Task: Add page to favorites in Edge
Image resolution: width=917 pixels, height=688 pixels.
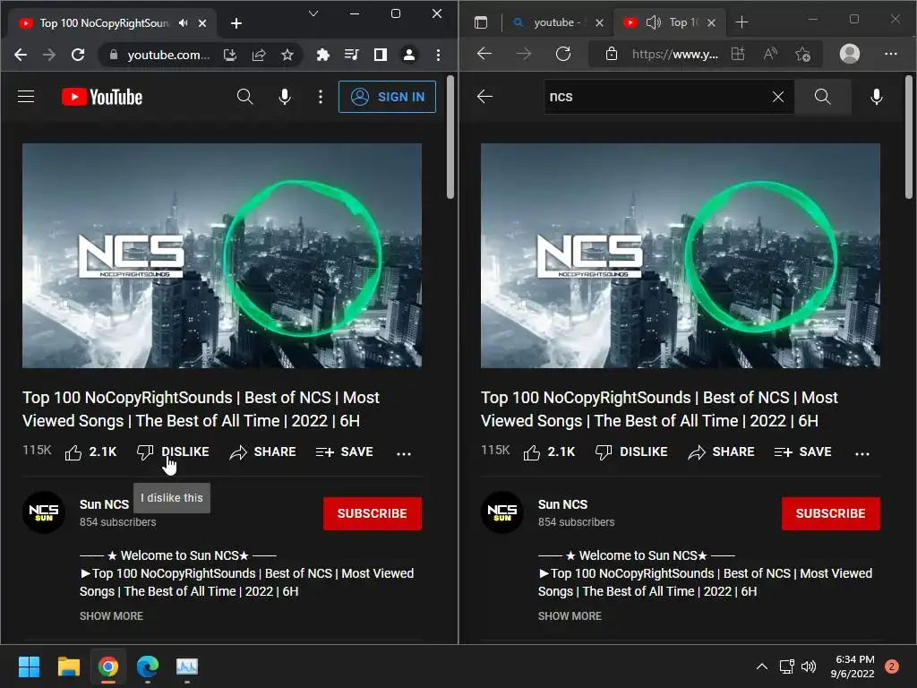Action: tap(803, 55)
